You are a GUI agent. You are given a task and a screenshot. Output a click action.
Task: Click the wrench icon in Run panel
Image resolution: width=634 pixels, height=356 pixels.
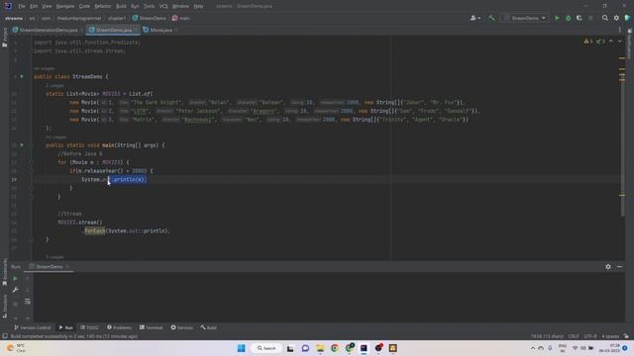16,290
